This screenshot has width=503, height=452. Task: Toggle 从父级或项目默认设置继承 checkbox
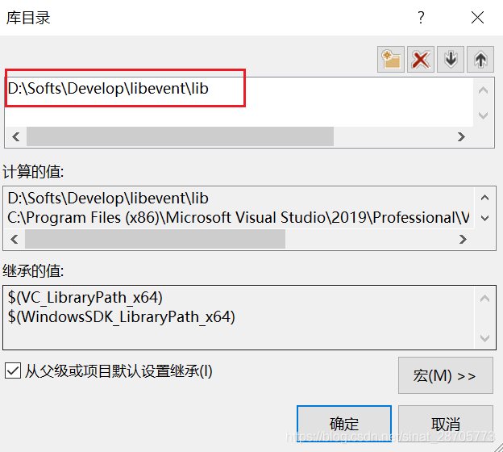click(x=13, y=371)
